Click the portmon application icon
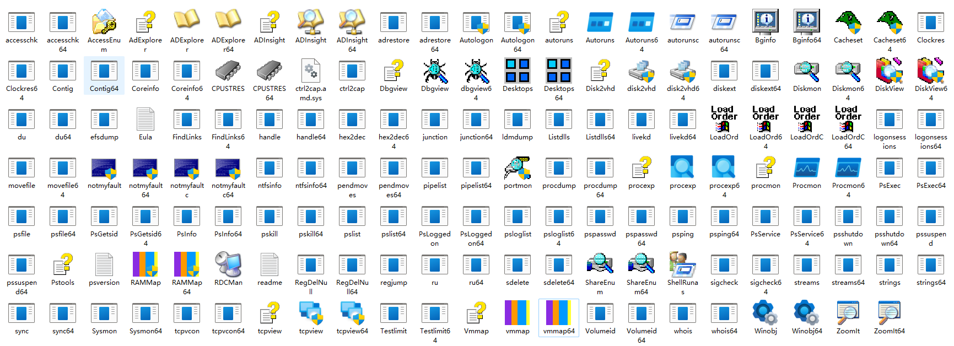 coord(517,169)
